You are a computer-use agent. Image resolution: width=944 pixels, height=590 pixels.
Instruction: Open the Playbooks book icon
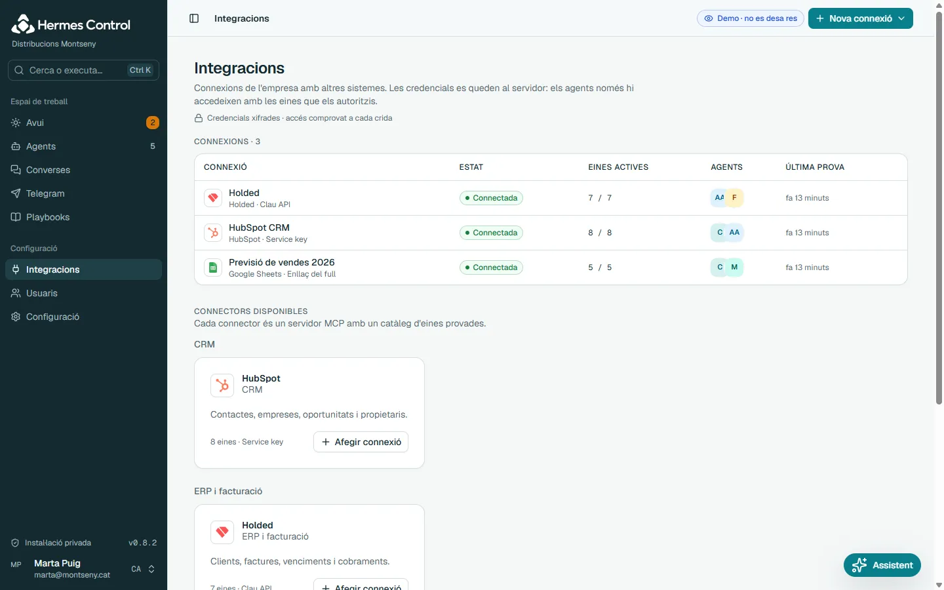coord(16,217)
